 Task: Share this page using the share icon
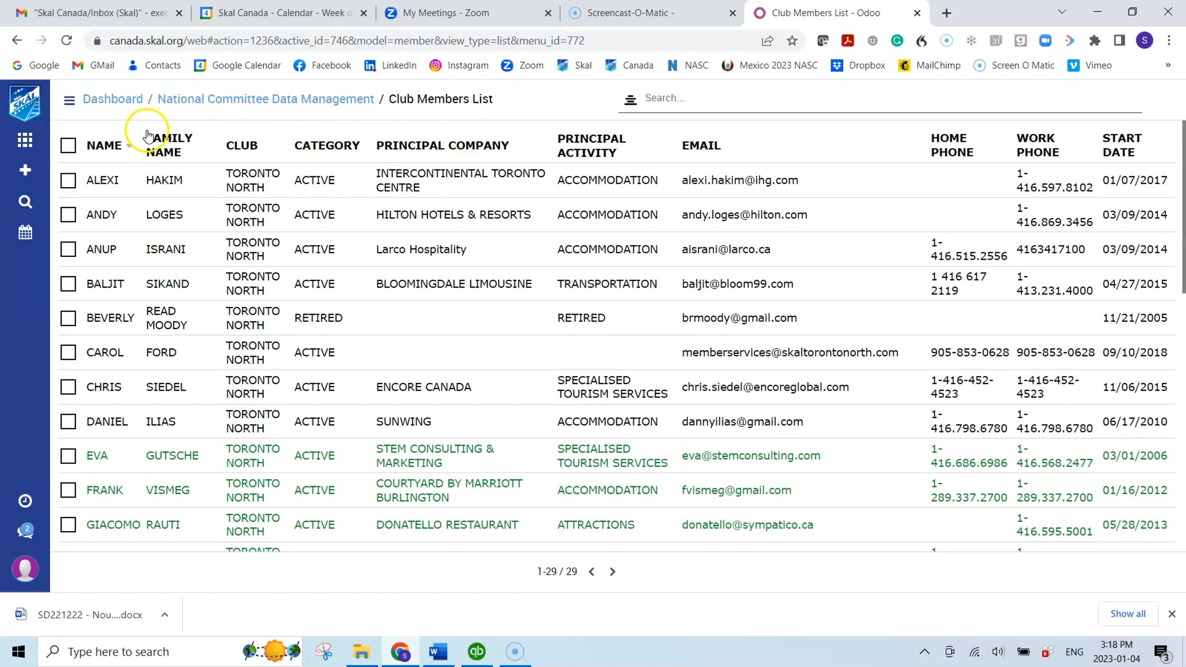(x=767, y=41)
